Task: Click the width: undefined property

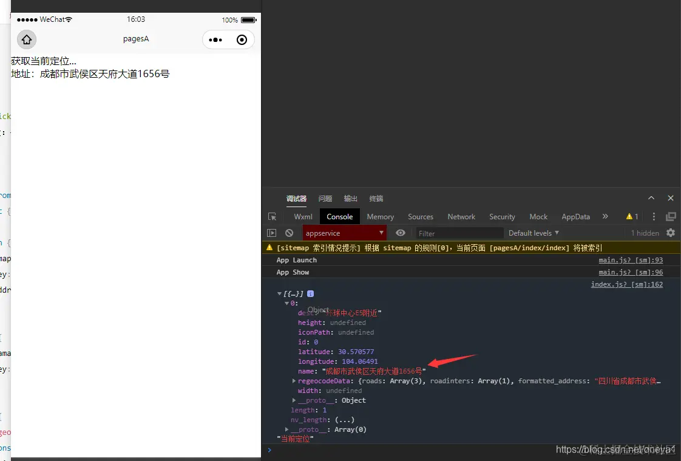Action: 330,391
